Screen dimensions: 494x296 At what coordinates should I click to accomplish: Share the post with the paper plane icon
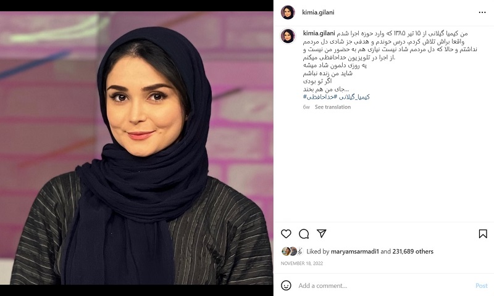tap(321, 233)
